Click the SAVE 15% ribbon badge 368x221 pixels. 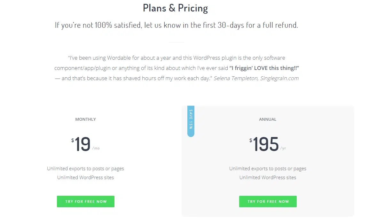(x=191, y=121)
